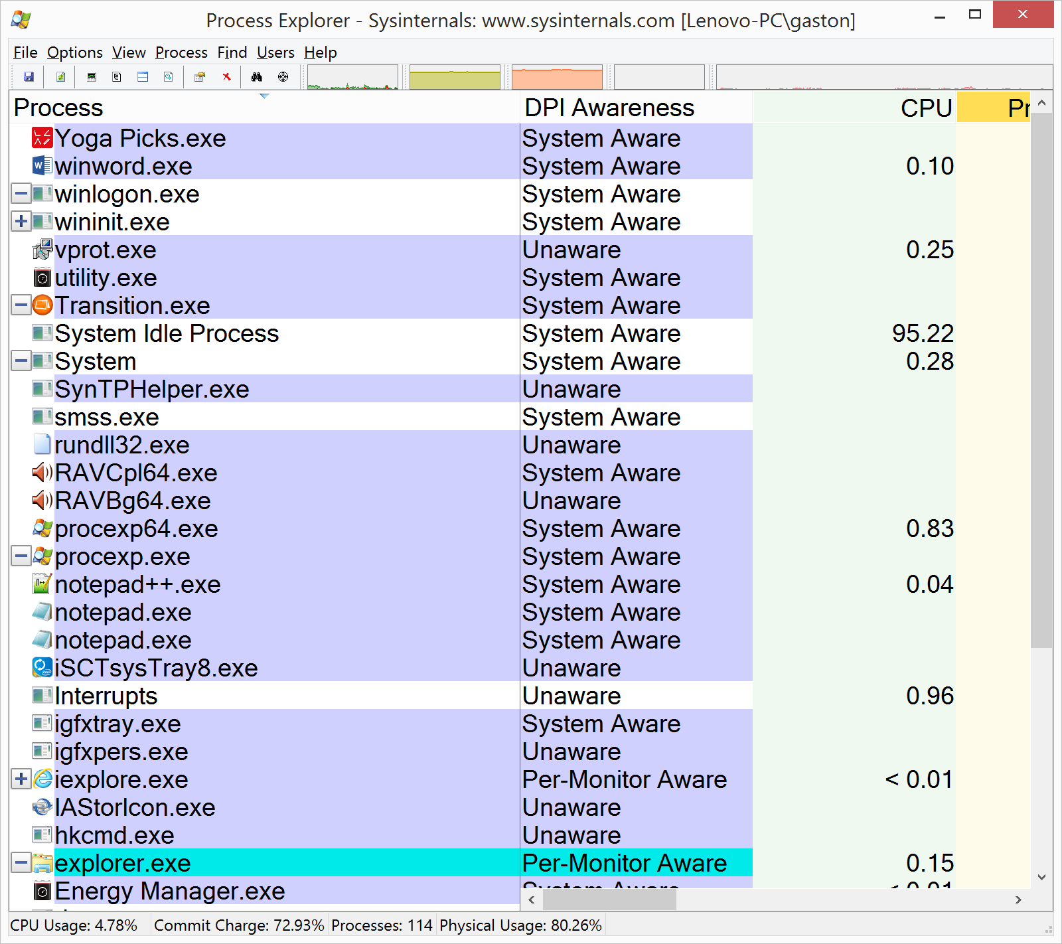Image resolution: width=1062 pixels, height=944 pixels.
Task: Click Physical Usage in the status bar
Action: pyautogui.click(x=520, y=925)
